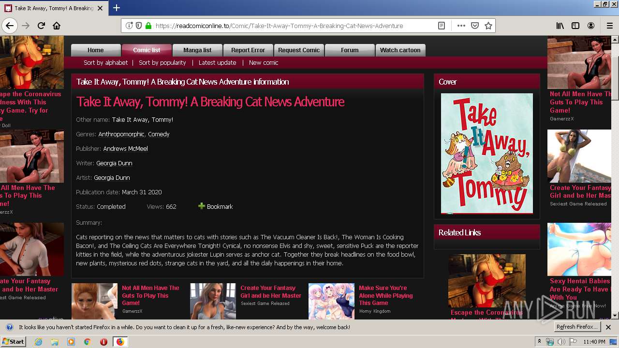Open Chrome from the taskbar
Viewport: 619px width, 348px height.
pos(87,342)
